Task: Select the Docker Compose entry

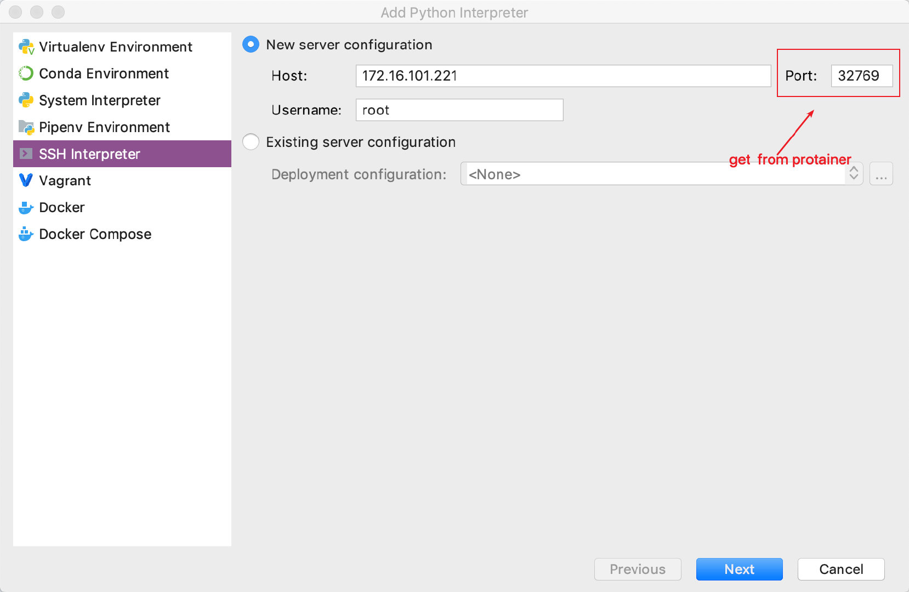Action: [x=122, y=234]
